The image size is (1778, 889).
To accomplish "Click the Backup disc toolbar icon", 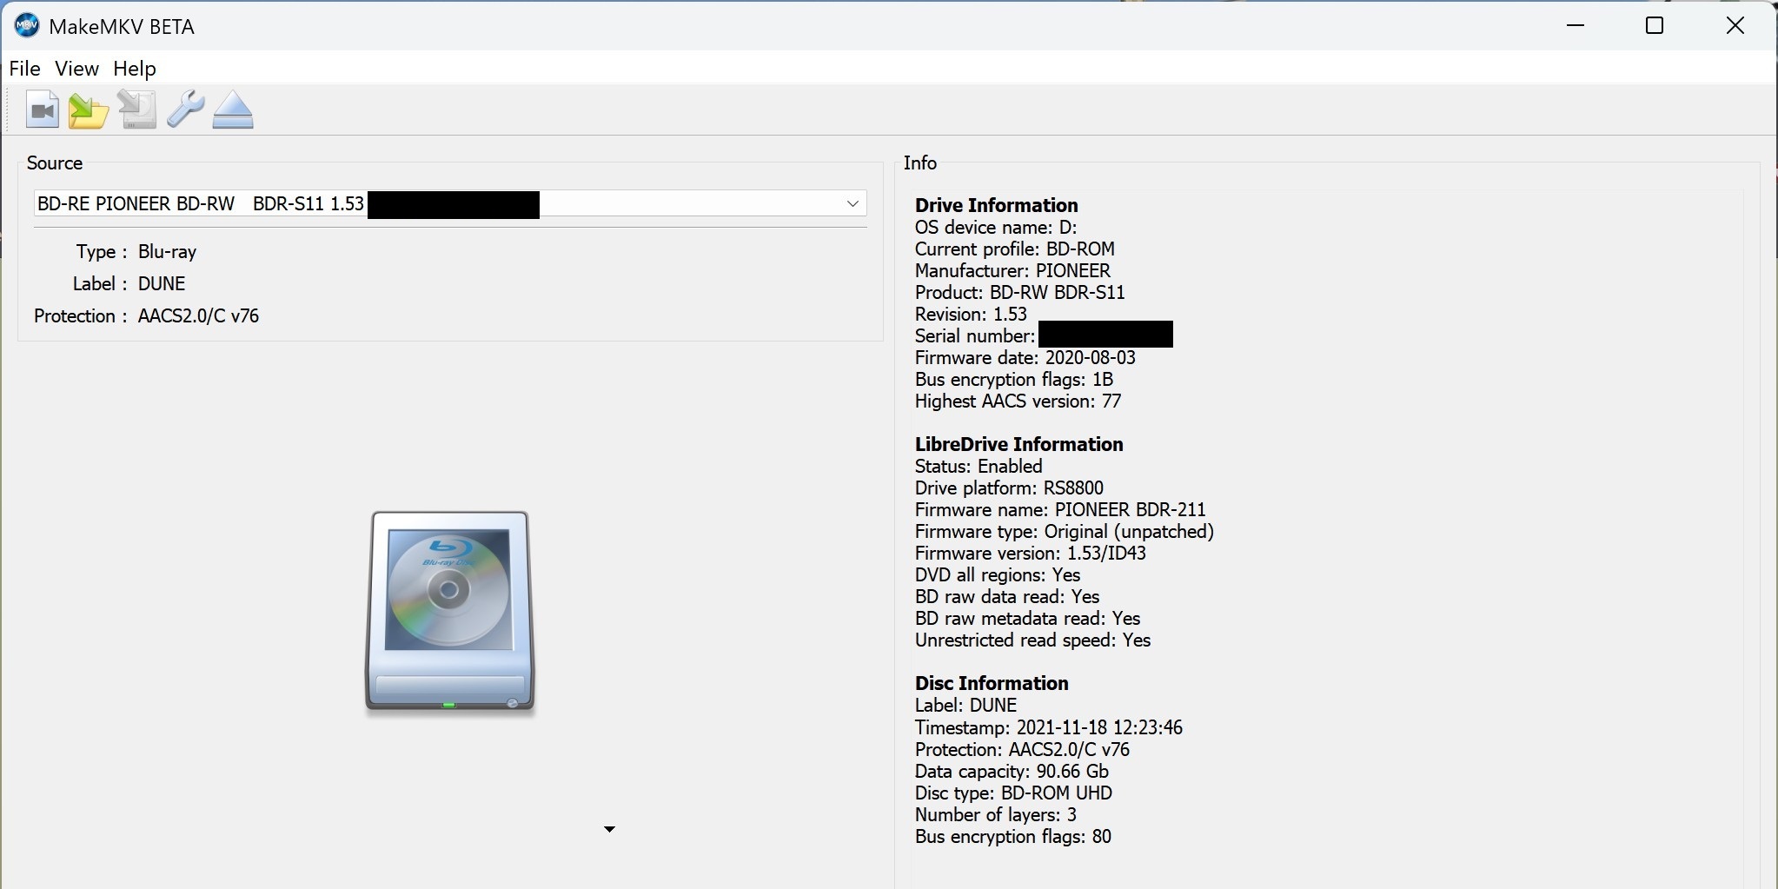I will [x=136, y=110].
